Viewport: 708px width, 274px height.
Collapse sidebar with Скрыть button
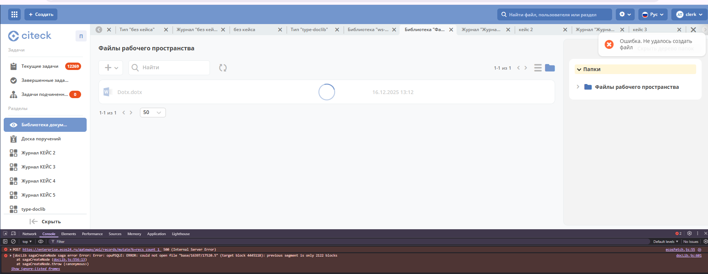coord(45,221)
